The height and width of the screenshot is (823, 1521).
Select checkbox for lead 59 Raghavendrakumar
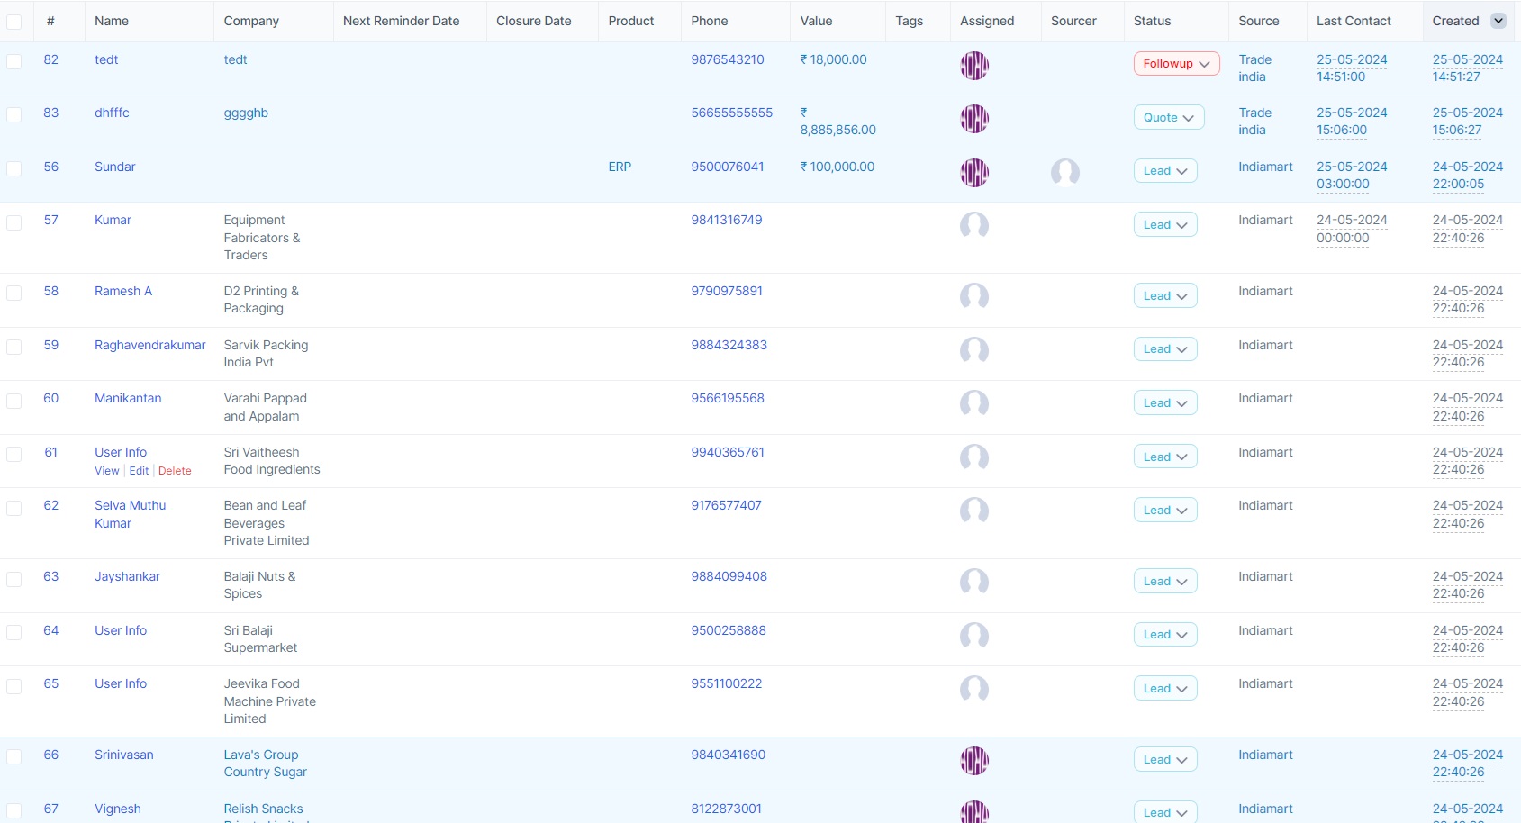click(x=14, y=347)
